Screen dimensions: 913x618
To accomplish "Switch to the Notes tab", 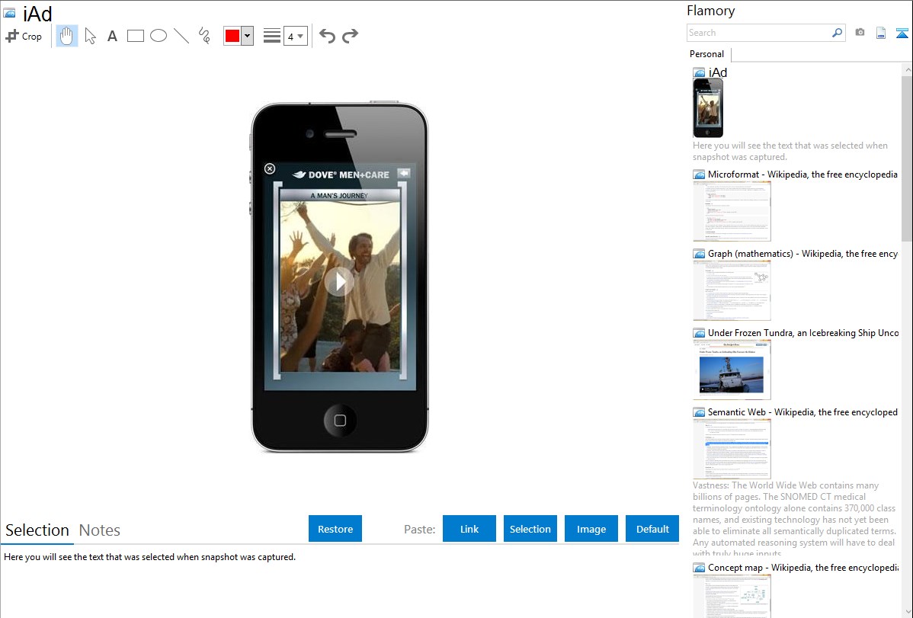I will pos(100,530).
